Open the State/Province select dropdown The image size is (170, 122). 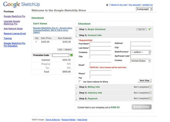(140, 52)
